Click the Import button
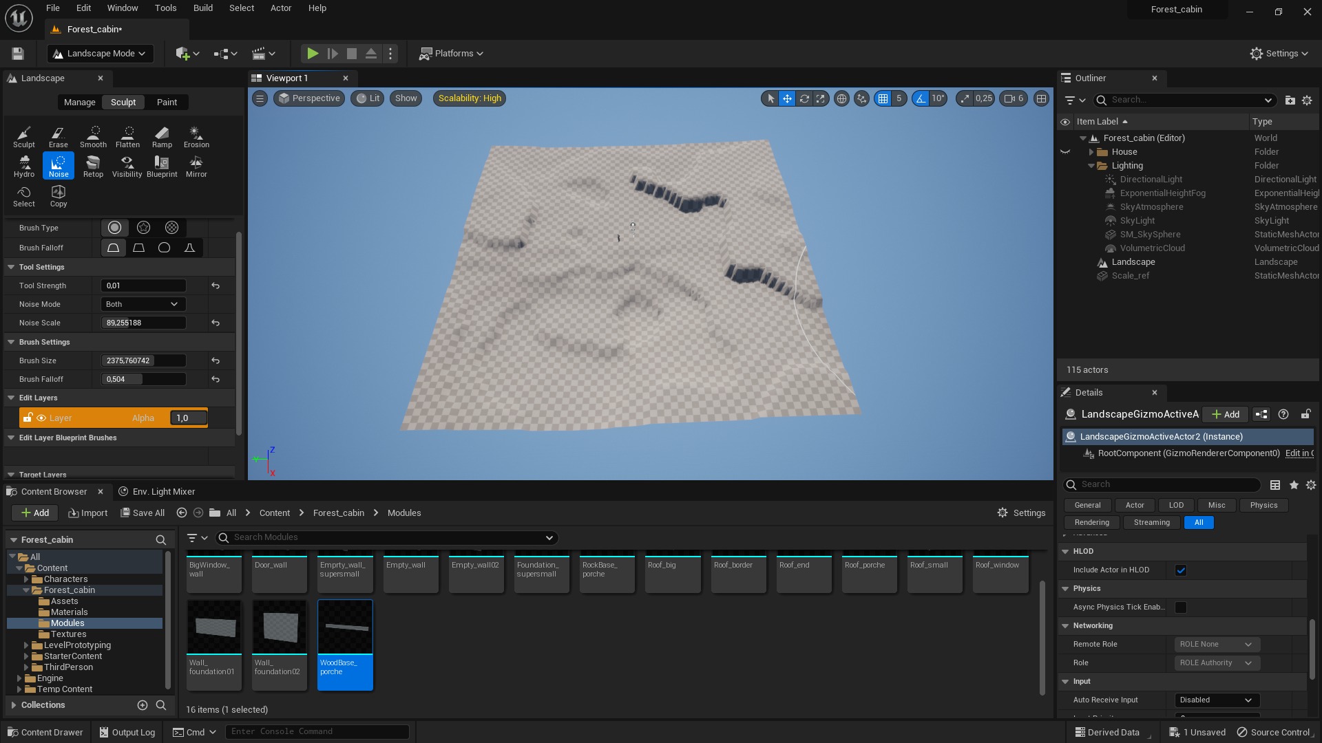This screenshot has height=743, width=1322. (88, 513)
